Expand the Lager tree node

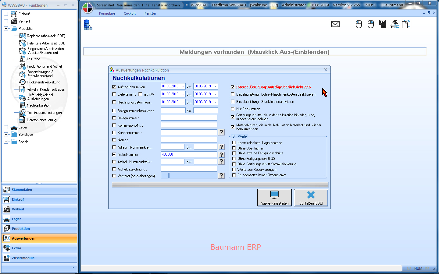coord(6,127)
